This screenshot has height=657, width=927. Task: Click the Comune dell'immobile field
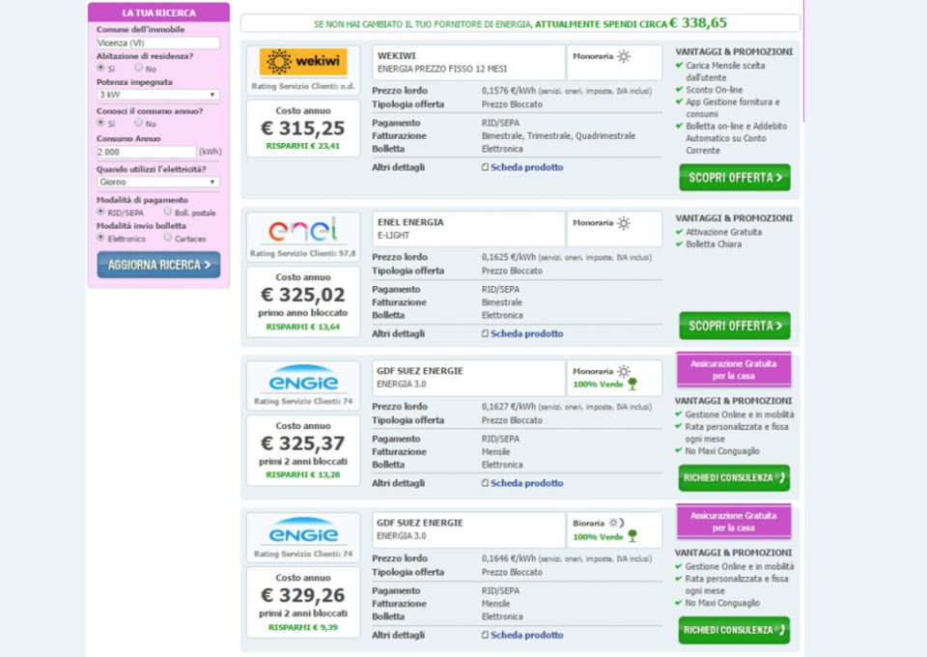pyautogui.click(x=157, y=43)
